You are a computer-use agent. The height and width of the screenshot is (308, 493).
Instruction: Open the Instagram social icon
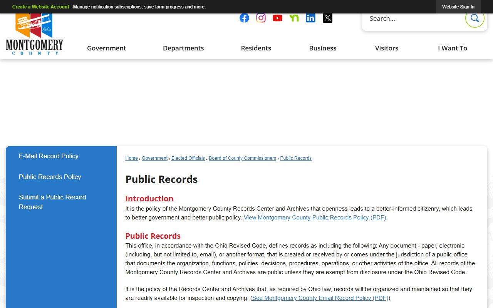click(x=261, y=18)
